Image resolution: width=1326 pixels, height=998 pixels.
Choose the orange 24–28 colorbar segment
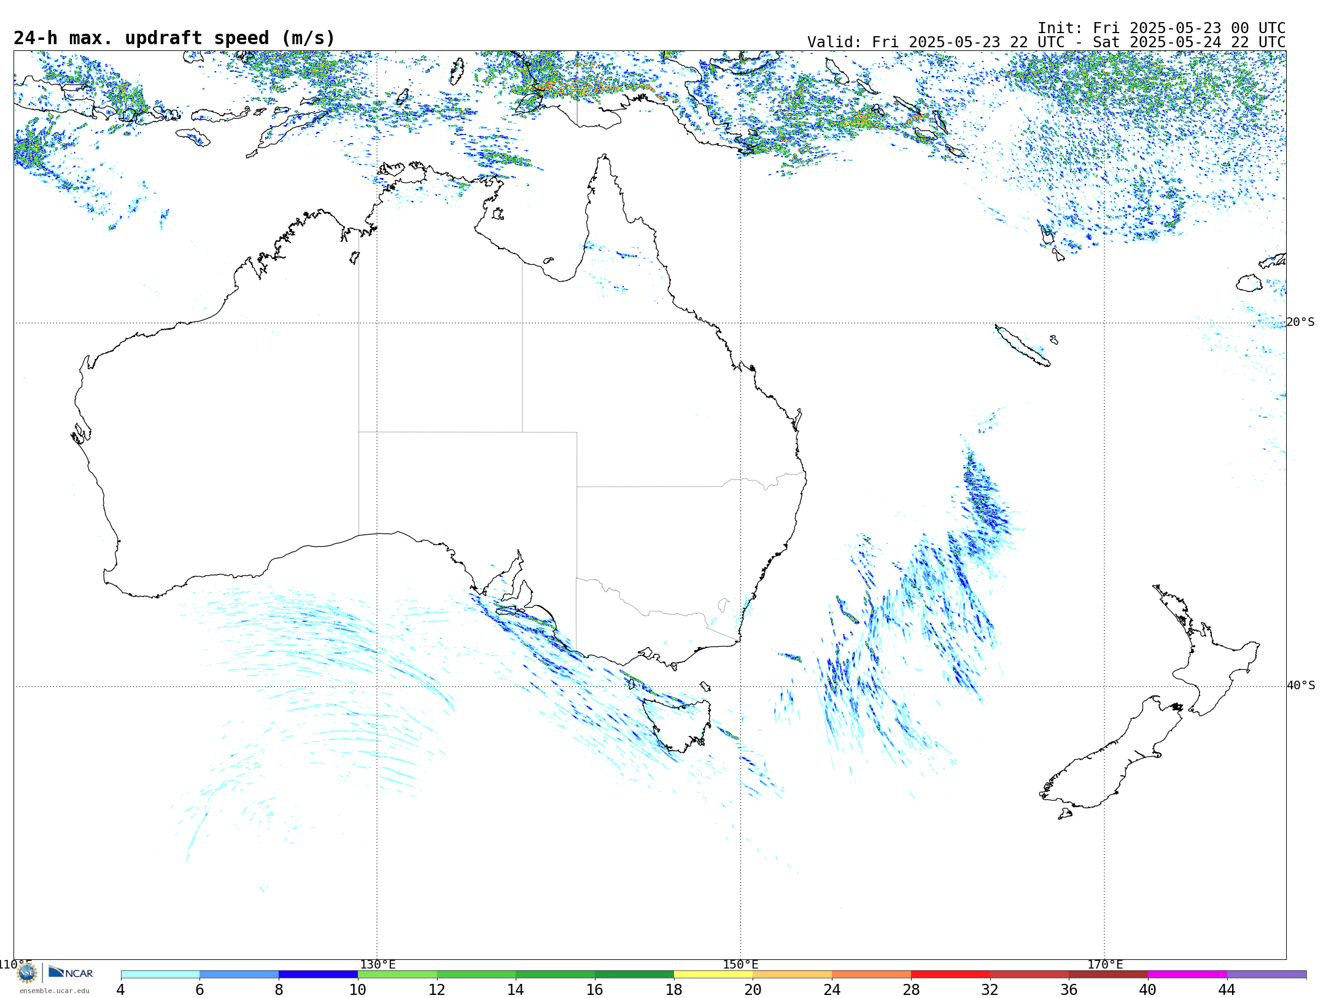pos(872,975)
